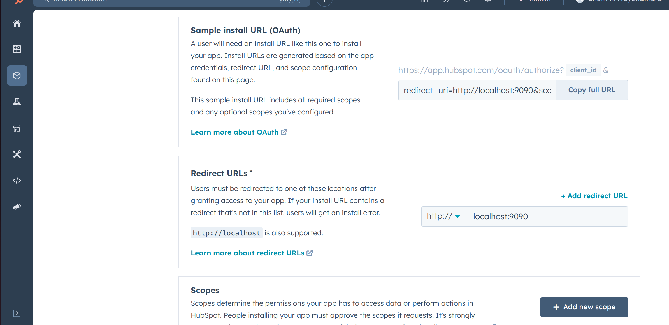Open the Home icon in sidebar
Image resolution: width=669 pixels, height=325 pixels.
(x=17, y=23)
